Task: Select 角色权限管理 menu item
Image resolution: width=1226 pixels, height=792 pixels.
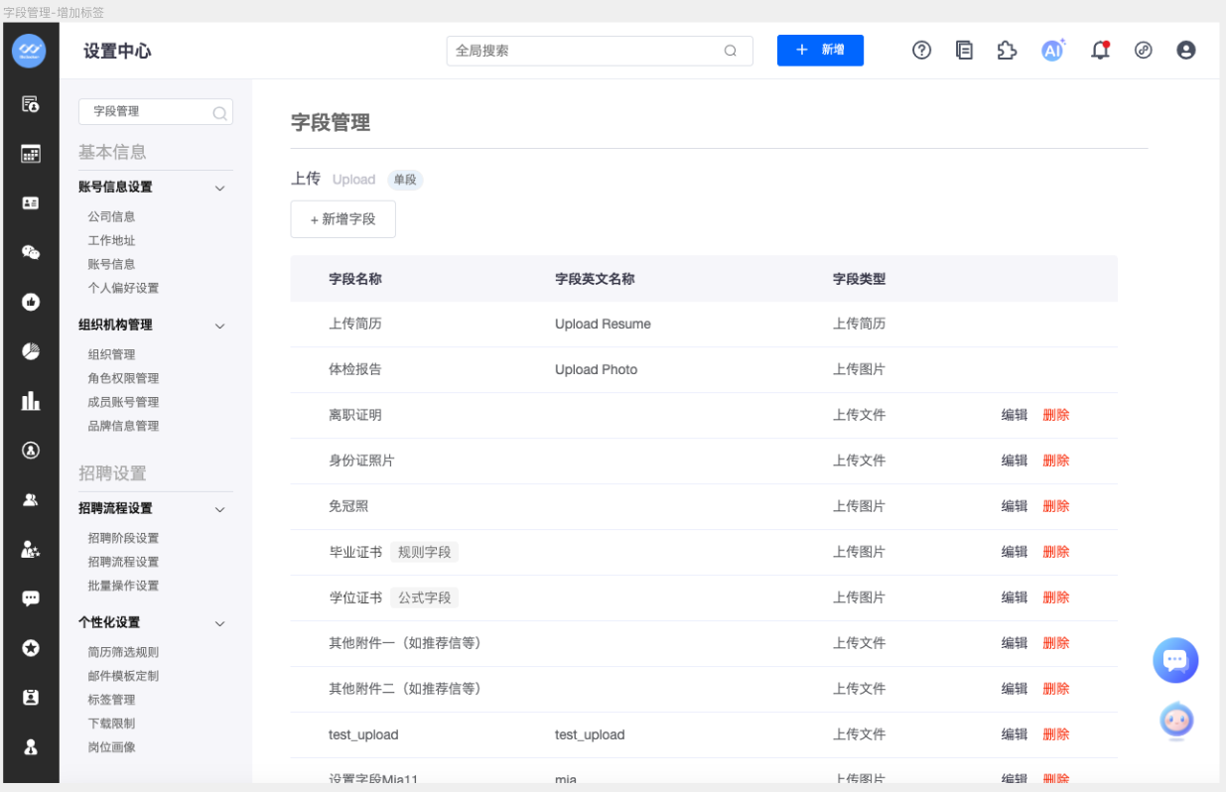Action: tap(123, 378)
